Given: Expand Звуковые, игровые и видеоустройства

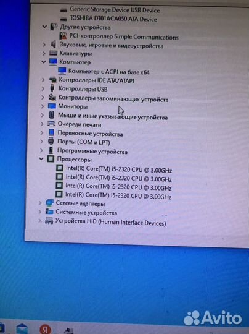Looking at the screenshot, I should tap(44, 45).
